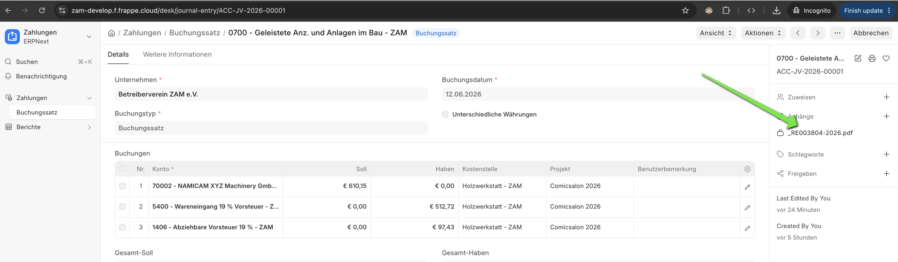Edit document title pencil icon in sidebar

(x=858, y=58)
